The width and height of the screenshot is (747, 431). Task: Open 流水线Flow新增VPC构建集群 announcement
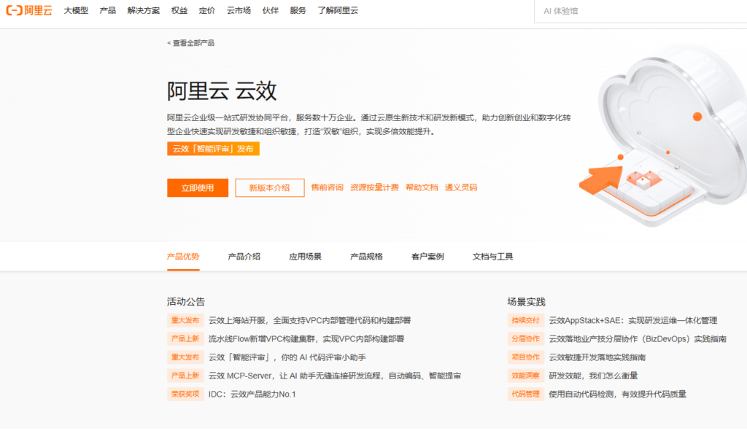tap(306, 338)
